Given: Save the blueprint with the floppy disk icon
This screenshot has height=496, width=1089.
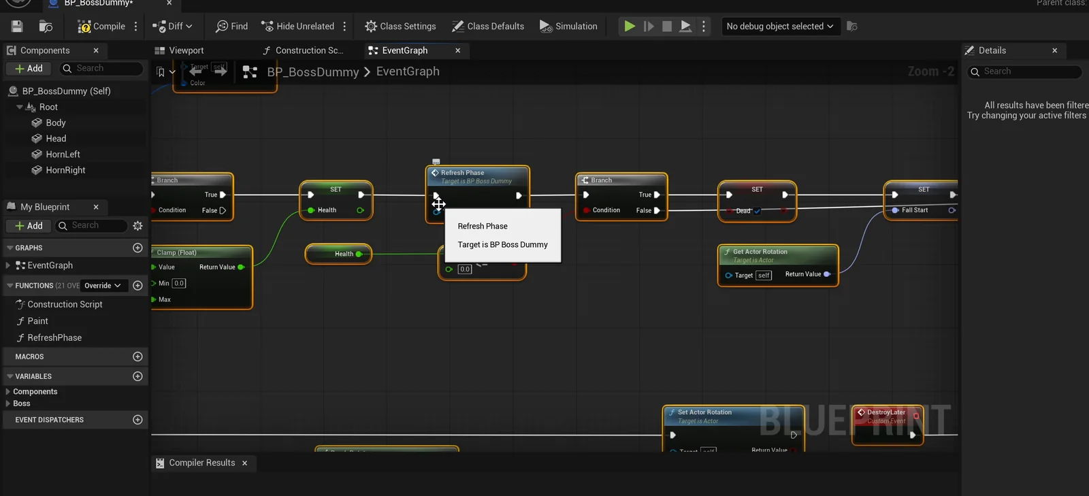Looking at the screenshot, I should point(17,27).
